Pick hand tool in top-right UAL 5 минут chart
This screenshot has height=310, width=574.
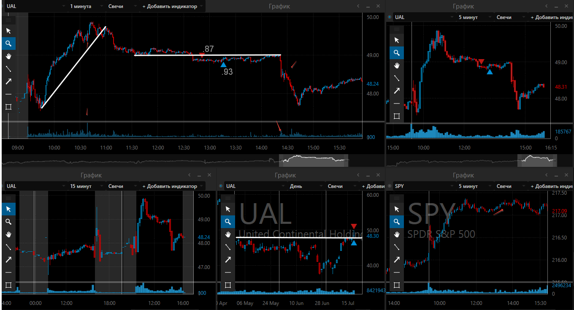click(x=396, y=65)
